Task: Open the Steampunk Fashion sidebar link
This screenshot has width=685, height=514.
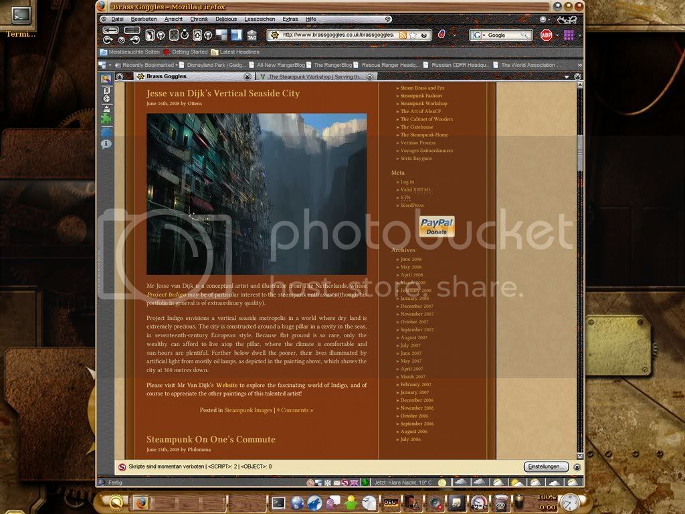Action: (x=421, y=96)
